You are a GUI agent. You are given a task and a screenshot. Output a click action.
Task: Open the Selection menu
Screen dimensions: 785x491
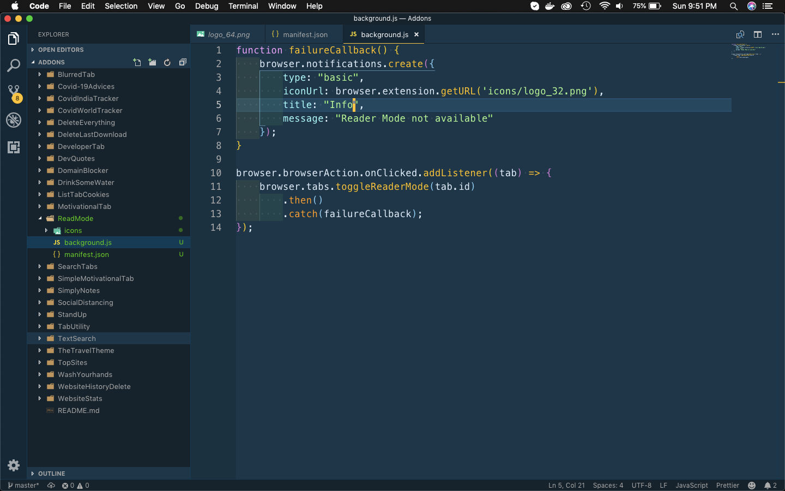(121, 6)
